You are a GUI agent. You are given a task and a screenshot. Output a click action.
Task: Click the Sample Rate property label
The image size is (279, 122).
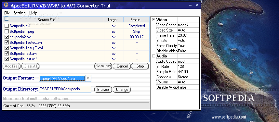[x=166, y=72]
